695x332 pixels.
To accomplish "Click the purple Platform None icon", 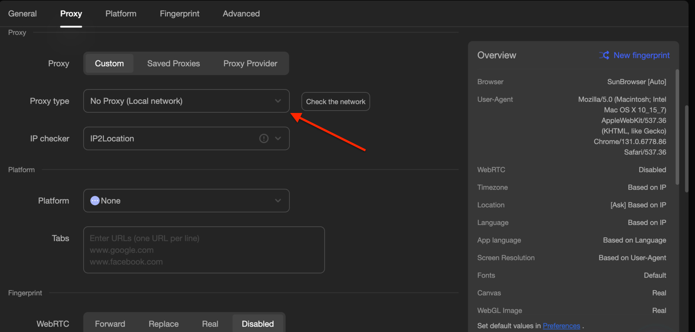I will [95, 201].
